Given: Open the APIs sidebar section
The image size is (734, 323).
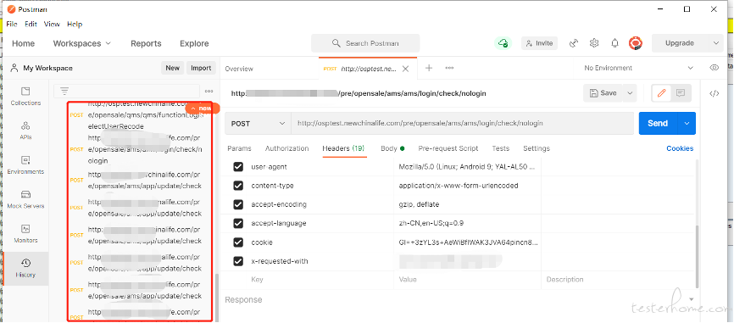Looking at the screenshot, I should point(25,131).
